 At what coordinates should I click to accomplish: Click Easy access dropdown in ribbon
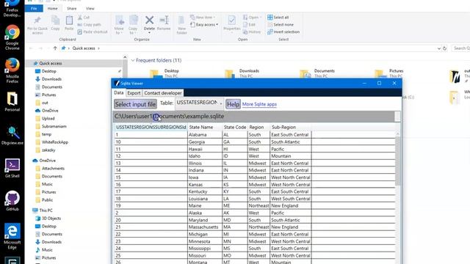click(204, 24)
